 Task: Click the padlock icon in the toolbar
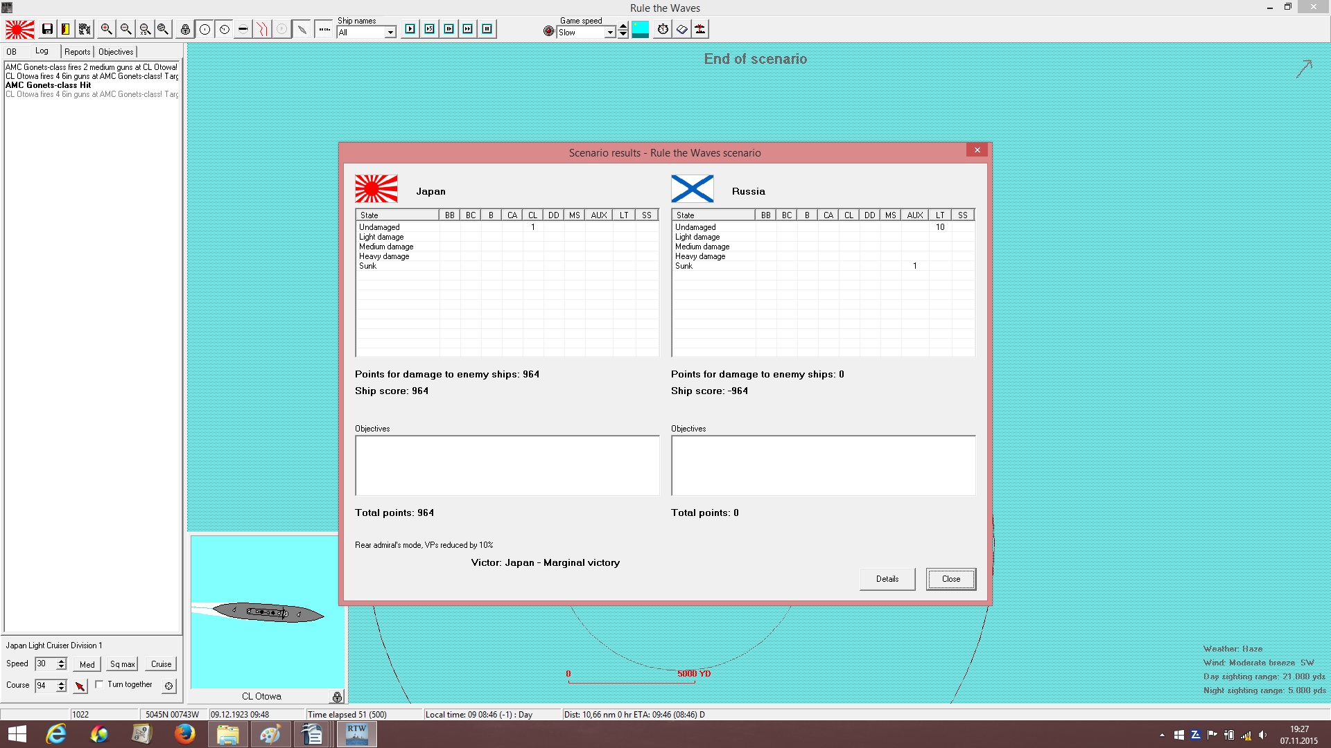[185, 29]
